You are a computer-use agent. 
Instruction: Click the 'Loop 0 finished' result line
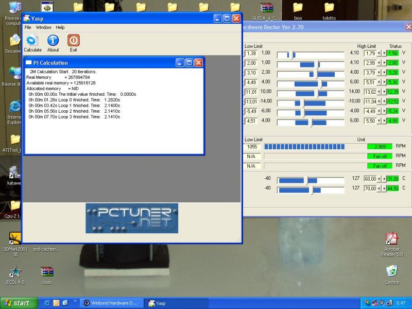(74, 100)
